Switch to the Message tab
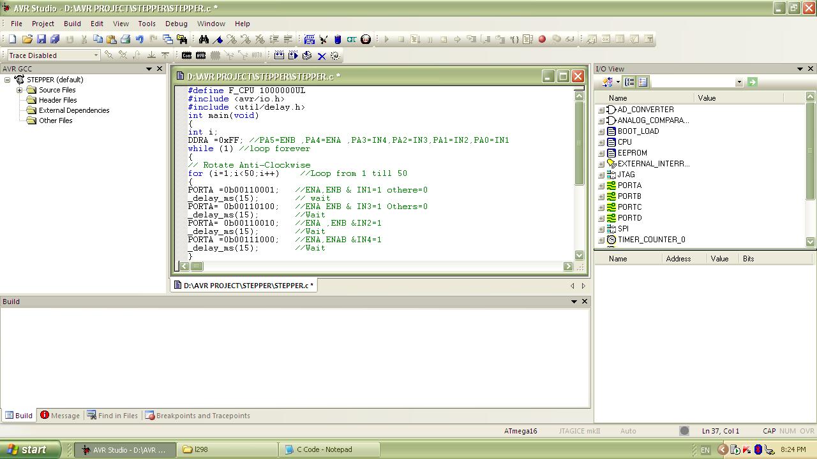The height and width of the screenshot is (459, 817). [60, 415]
